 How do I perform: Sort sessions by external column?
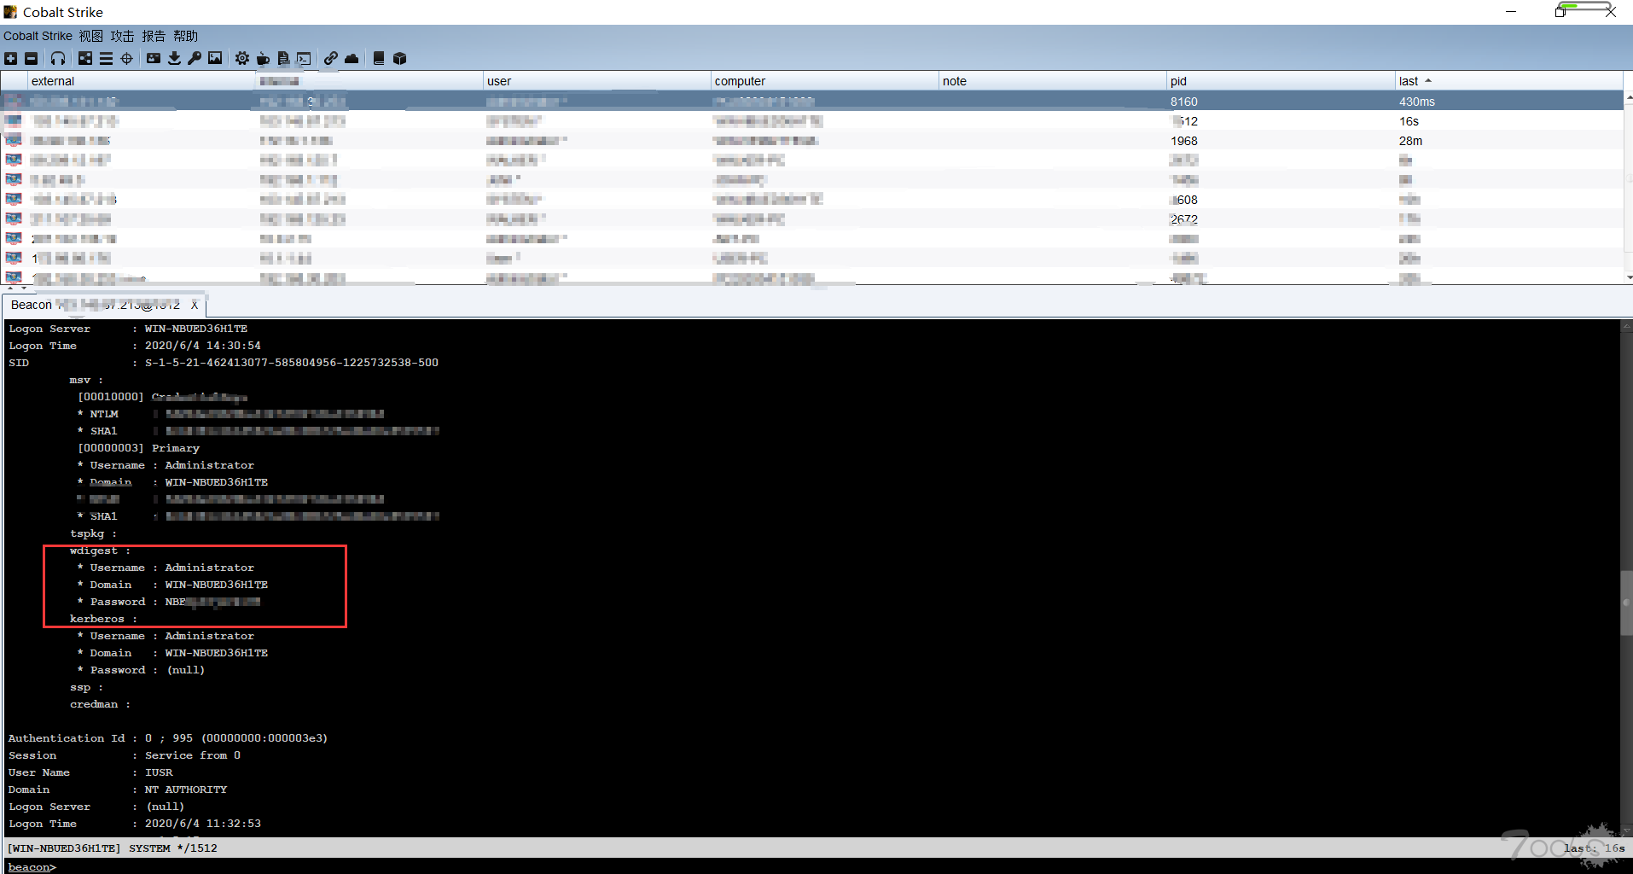(142, 81)
